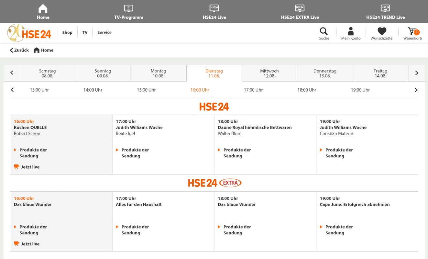The image size is (428, 259).
Task: Collapse to earlier days with left chevron
Action: (12, 73)
